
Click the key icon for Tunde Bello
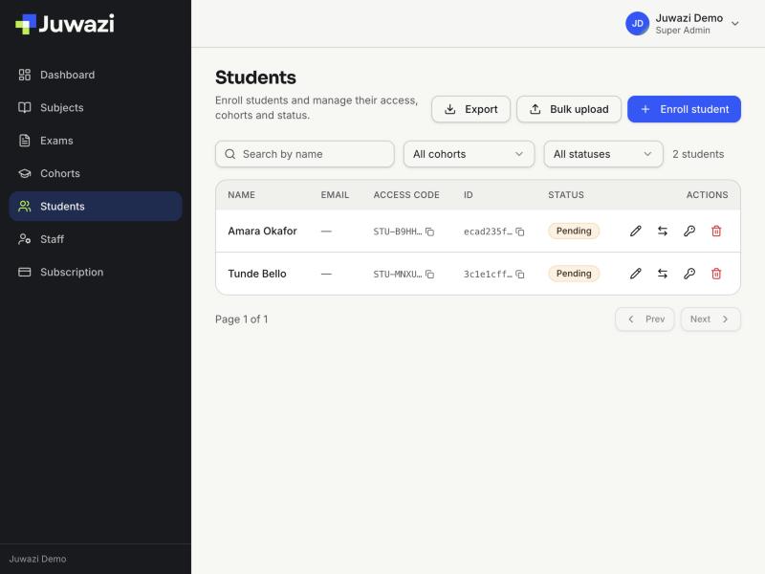pos(689,274)
